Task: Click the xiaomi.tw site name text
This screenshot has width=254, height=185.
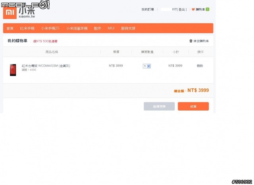Action: point(27,17)
